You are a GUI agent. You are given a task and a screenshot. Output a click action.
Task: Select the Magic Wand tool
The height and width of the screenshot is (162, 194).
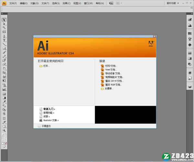point(4,28)
